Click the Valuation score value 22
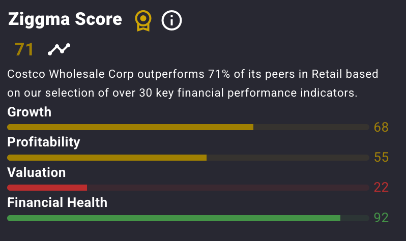The height and width of the screenshot is (241, 406). [x=381, y=187]
